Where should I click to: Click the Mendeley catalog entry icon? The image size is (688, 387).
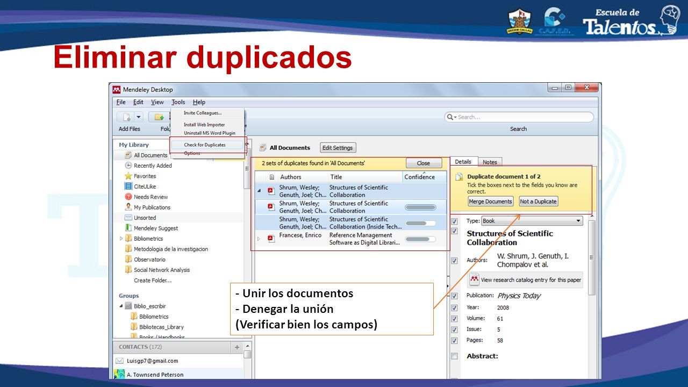click(475, 279)
